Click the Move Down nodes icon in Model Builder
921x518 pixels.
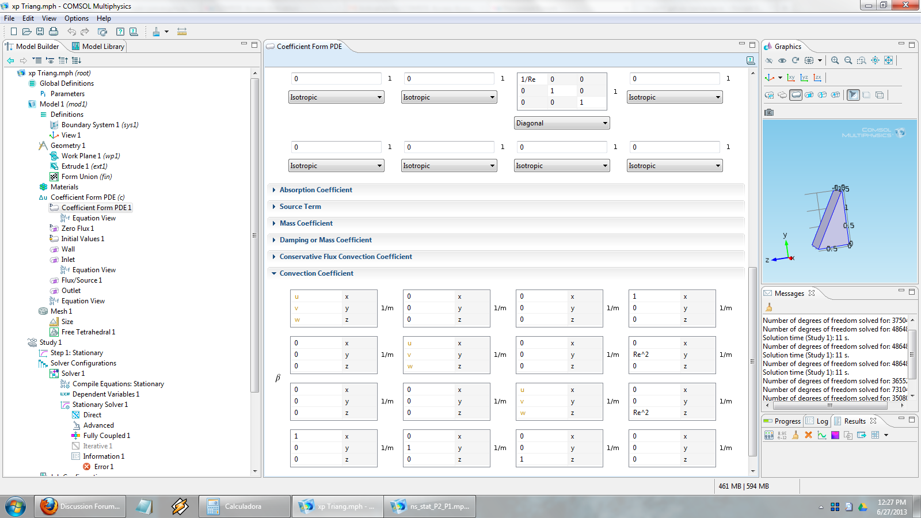pyautogui.click(x=77, y=60)
